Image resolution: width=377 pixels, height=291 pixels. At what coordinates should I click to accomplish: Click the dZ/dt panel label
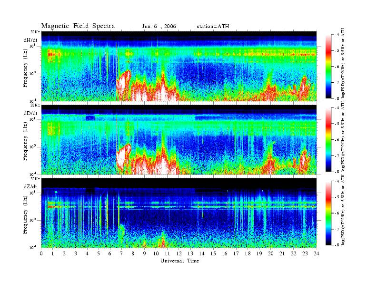(30, 186)
